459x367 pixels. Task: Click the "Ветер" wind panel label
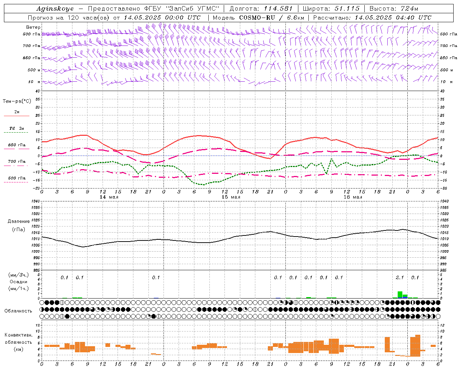(33, 27)
